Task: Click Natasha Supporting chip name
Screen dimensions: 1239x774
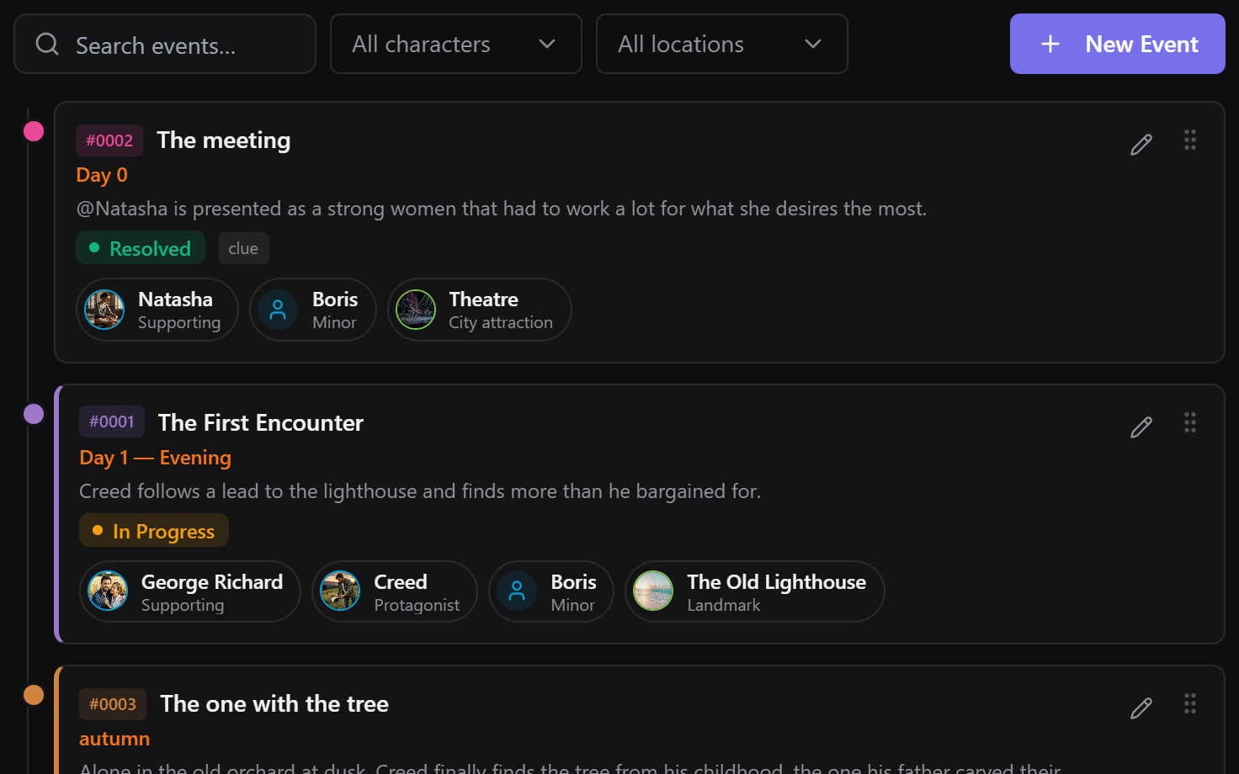Action: coord(175,300)
